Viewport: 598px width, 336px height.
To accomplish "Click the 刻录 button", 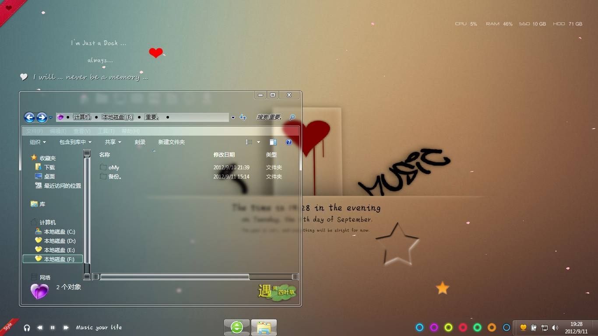I will [140, 142].
